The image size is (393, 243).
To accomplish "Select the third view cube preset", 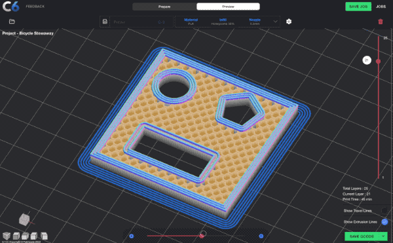I will [25, 236].
